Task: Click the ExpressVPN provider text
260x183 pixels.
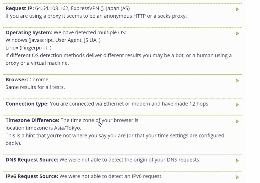Action: click(85, 8)
